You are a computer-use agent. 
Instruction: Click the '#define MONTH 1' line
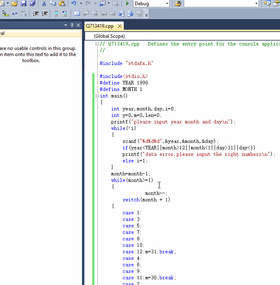(x=121, y=89)
